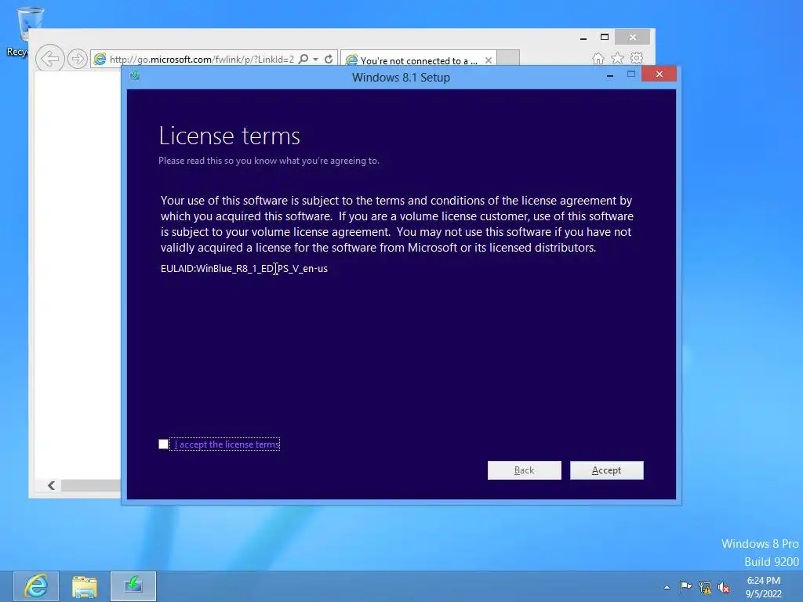Click the network status tray icon
This screenshot has height=602, width=803.
pos(705,587)
